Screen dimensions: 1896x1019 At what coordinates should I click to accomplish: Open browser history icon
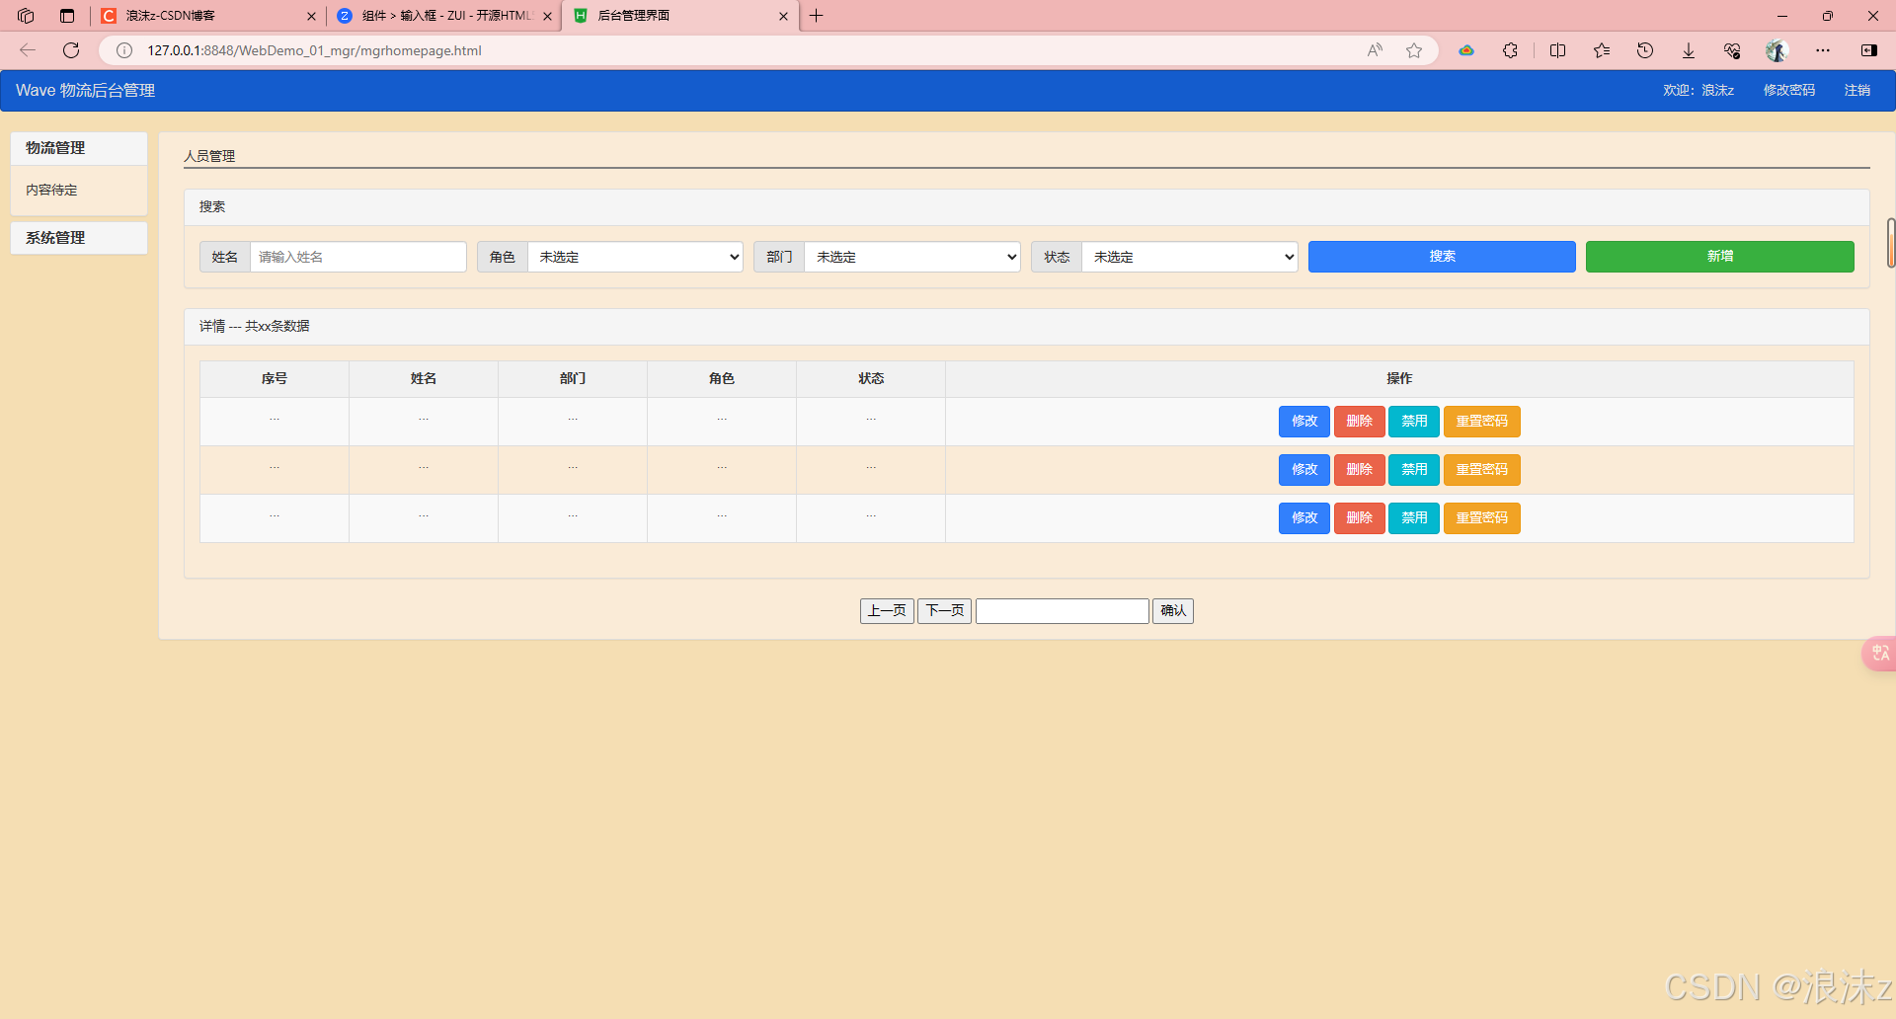[x=1645, y=50]
